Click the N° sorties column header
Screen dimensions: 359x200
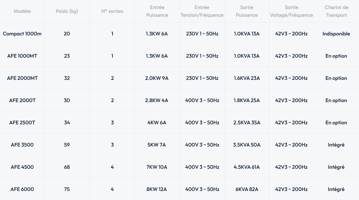[x=112, y=11]
